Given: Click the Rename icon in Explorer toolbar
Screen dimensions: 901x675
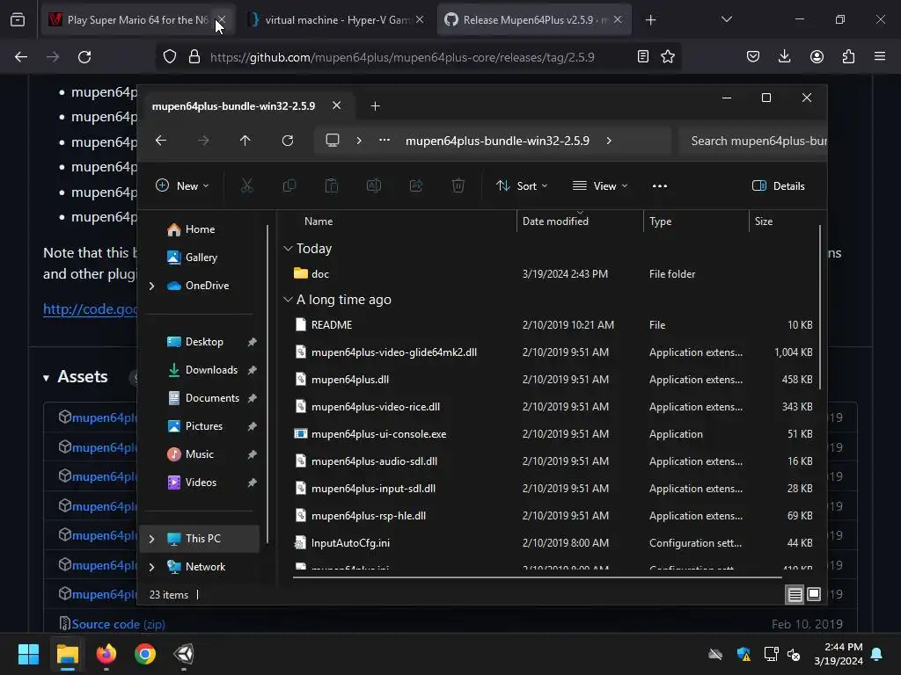Looking at the screenshot, I should point(373,185).
